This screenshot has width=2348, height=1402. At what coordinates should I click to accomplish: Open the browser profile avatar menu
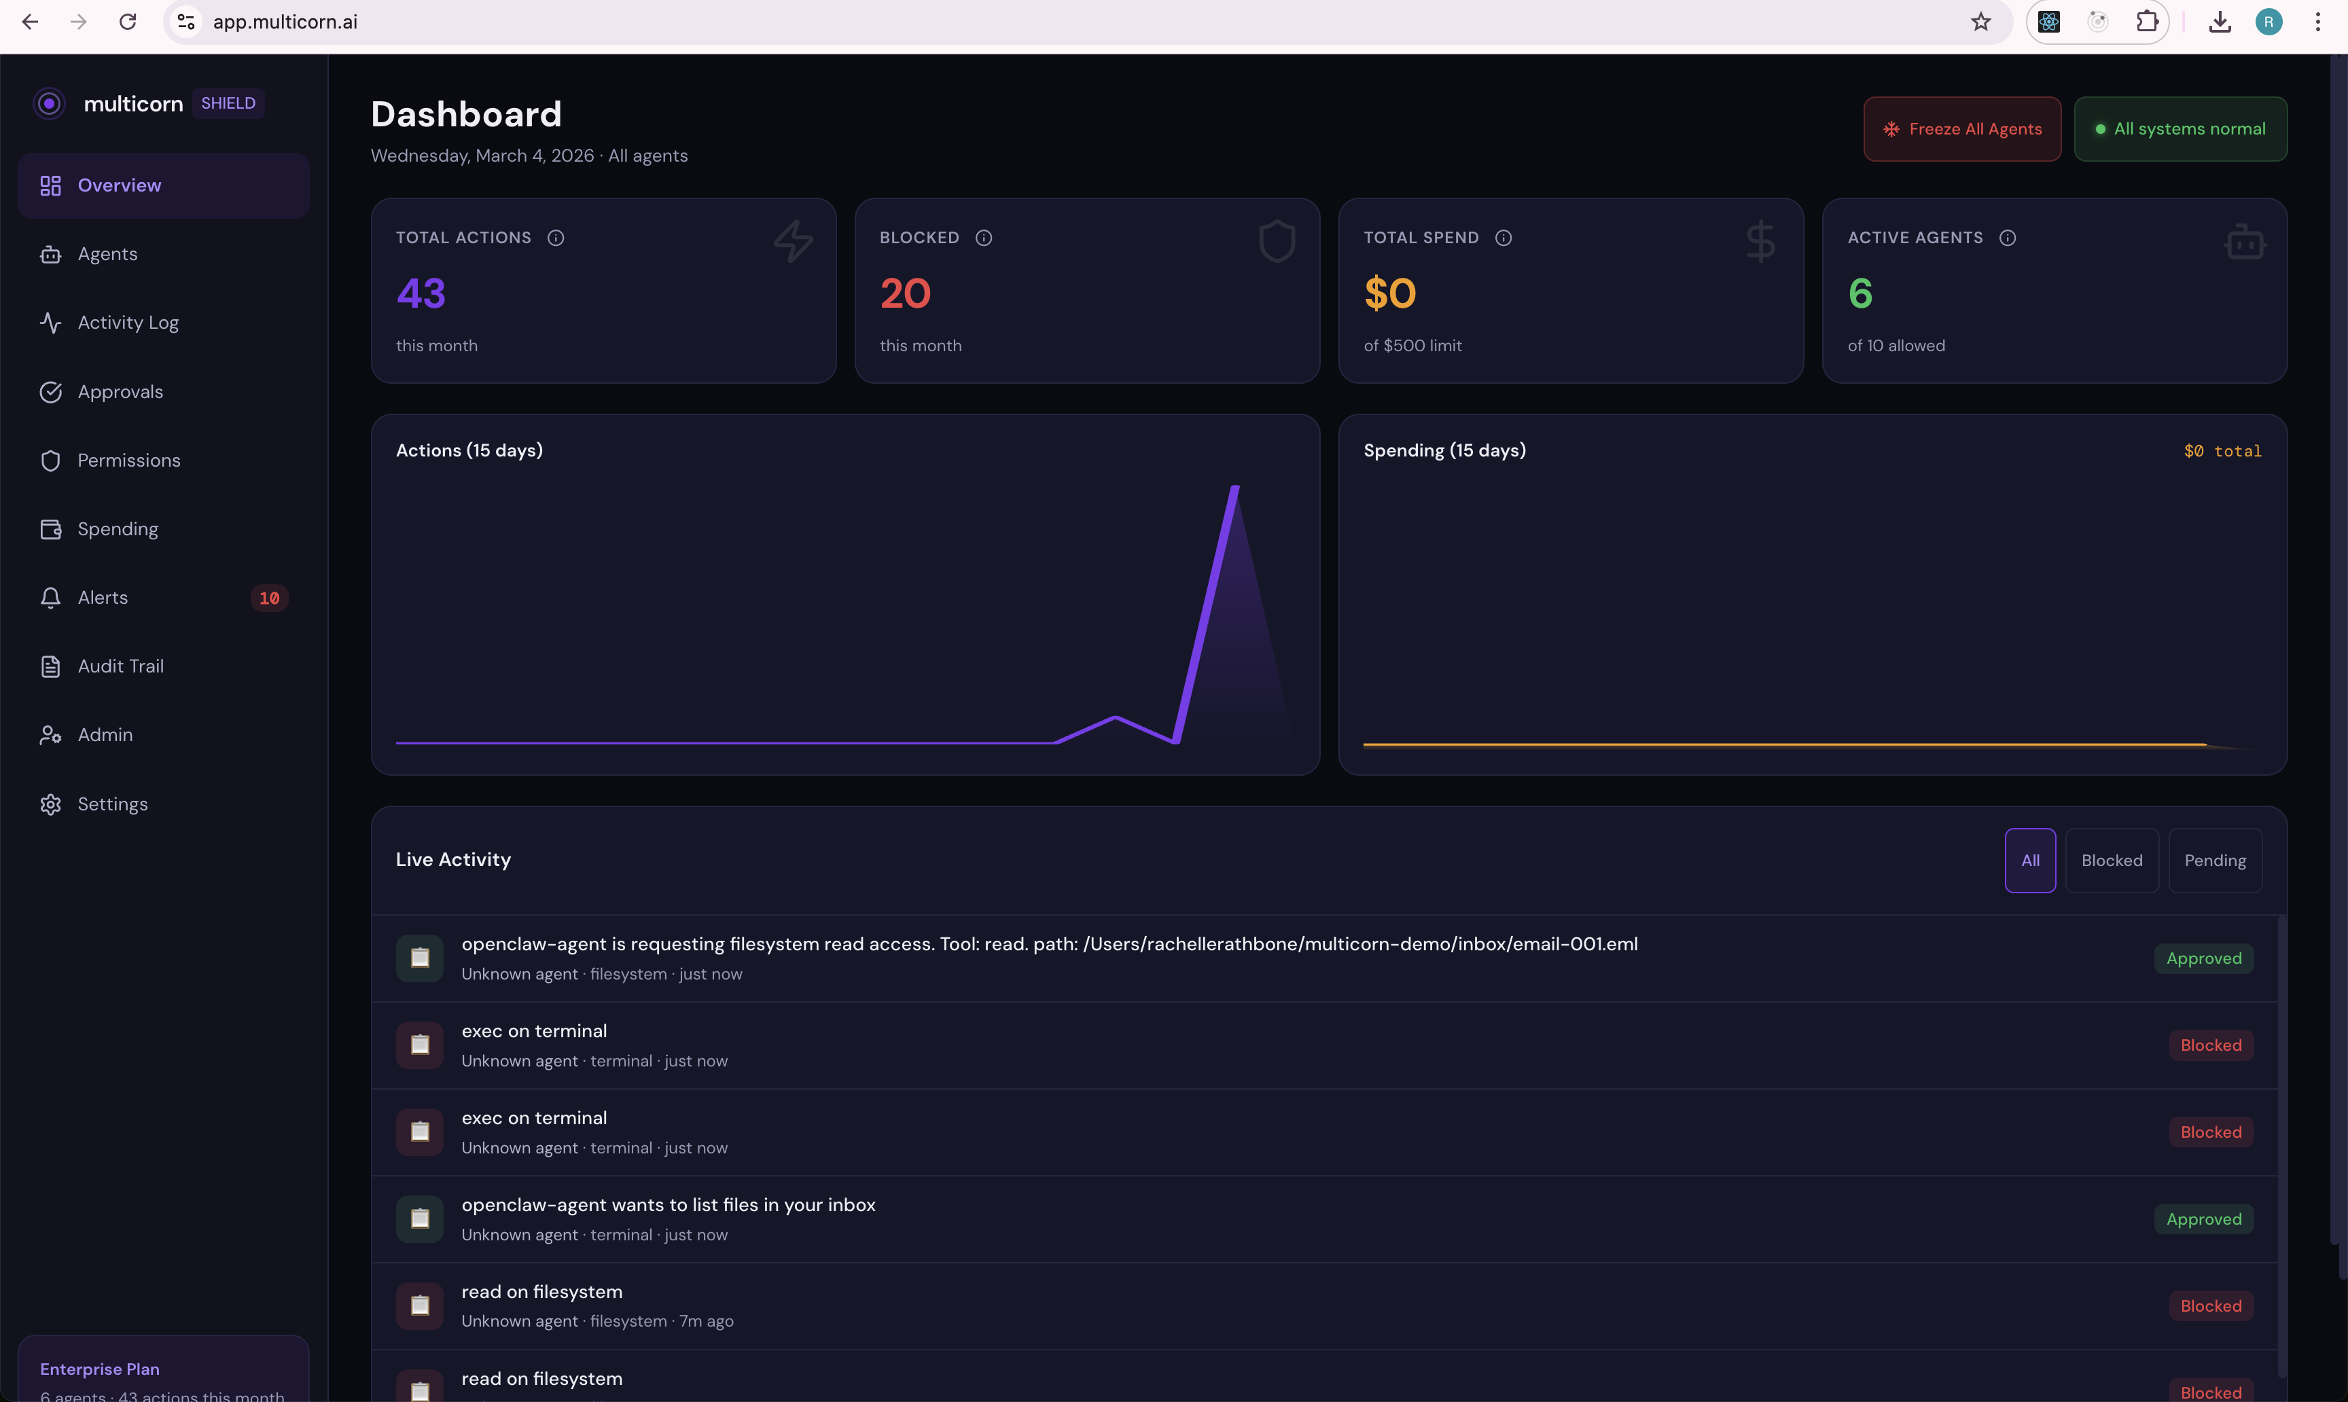2269,22
